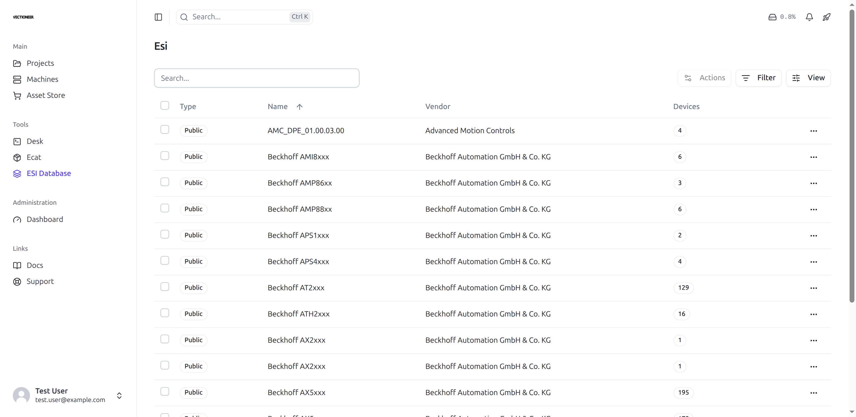Open the Actions button

click(705, 78)
